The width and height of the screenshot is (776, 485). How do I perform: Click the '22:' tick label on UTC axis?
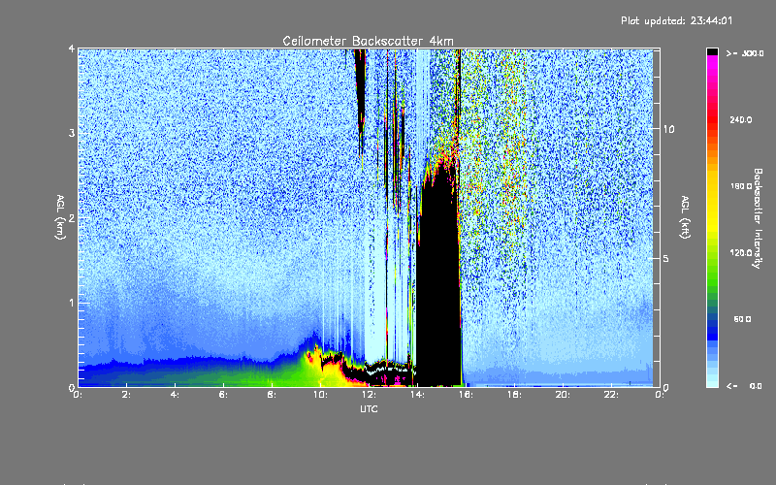click(611, 395)
